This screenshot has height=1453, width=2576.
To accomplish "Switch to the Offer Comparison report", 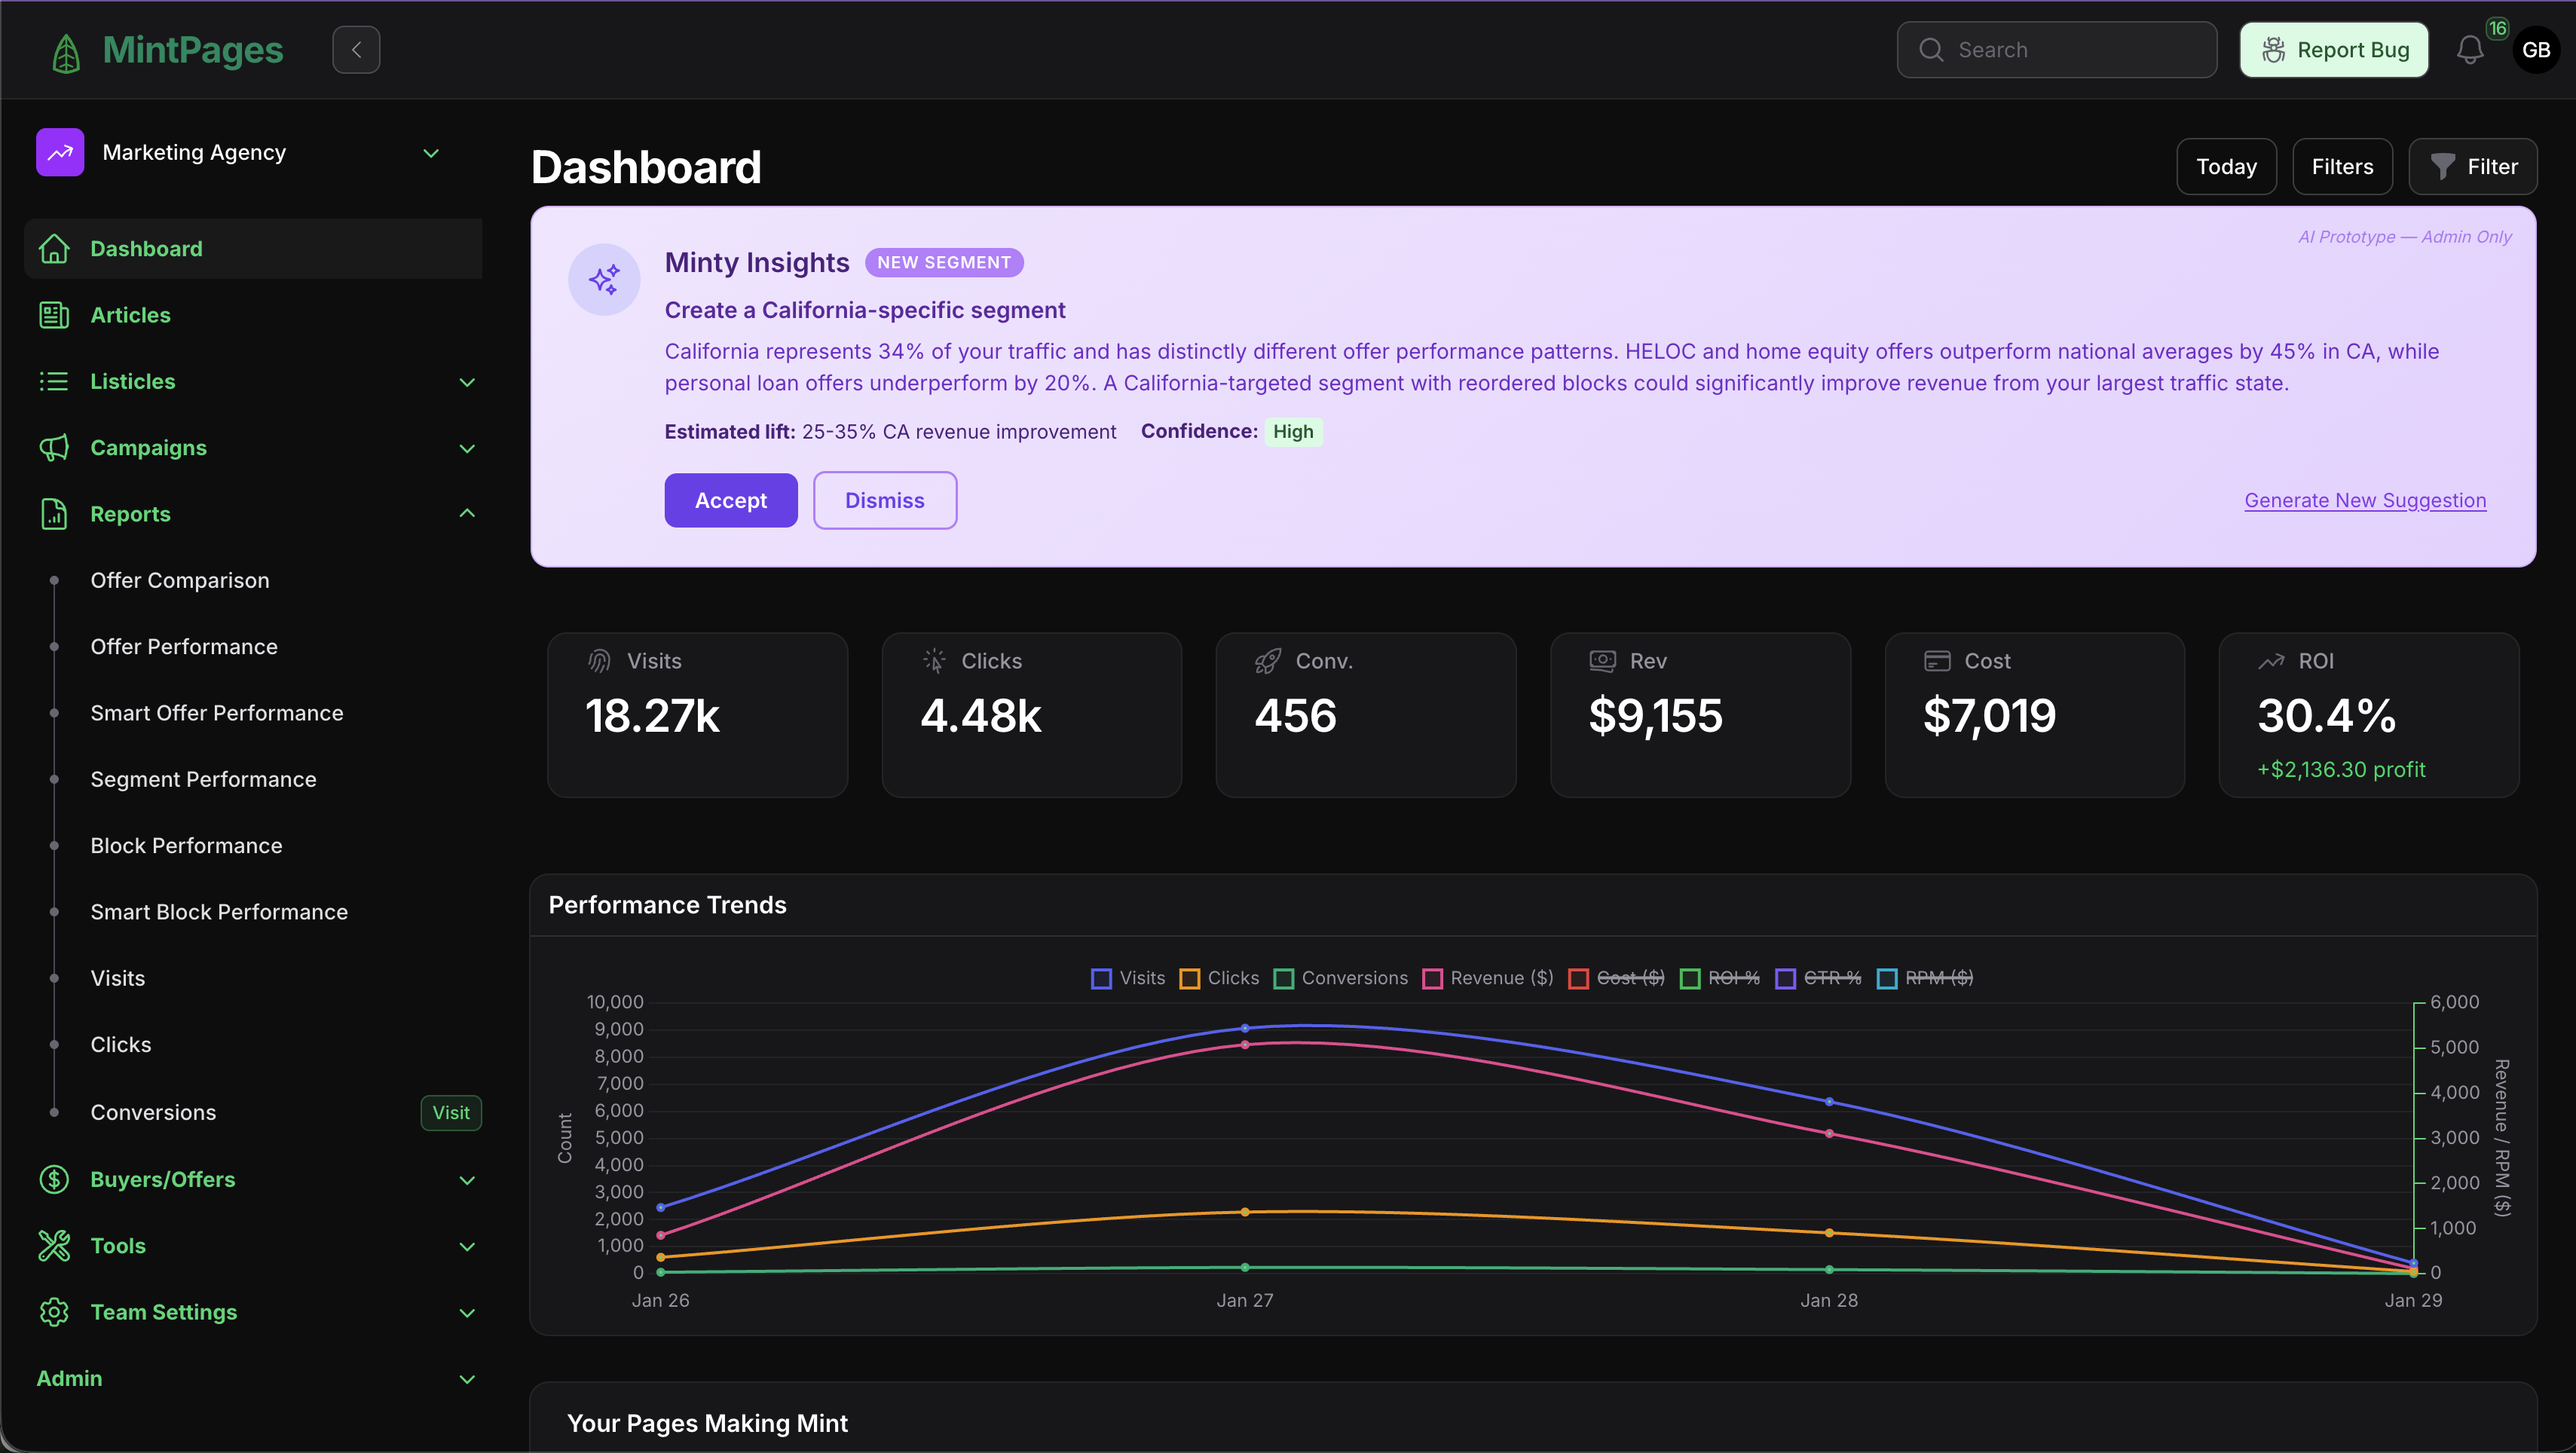I will (x=180, y=579).
